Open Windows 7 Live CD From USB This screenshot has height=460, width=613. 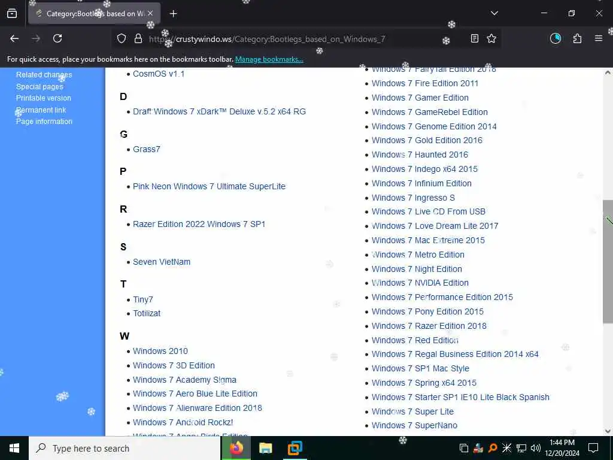click(429, 211)
